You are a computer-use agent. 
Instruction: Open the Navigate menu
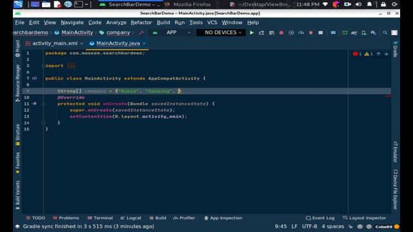(72, 23)
